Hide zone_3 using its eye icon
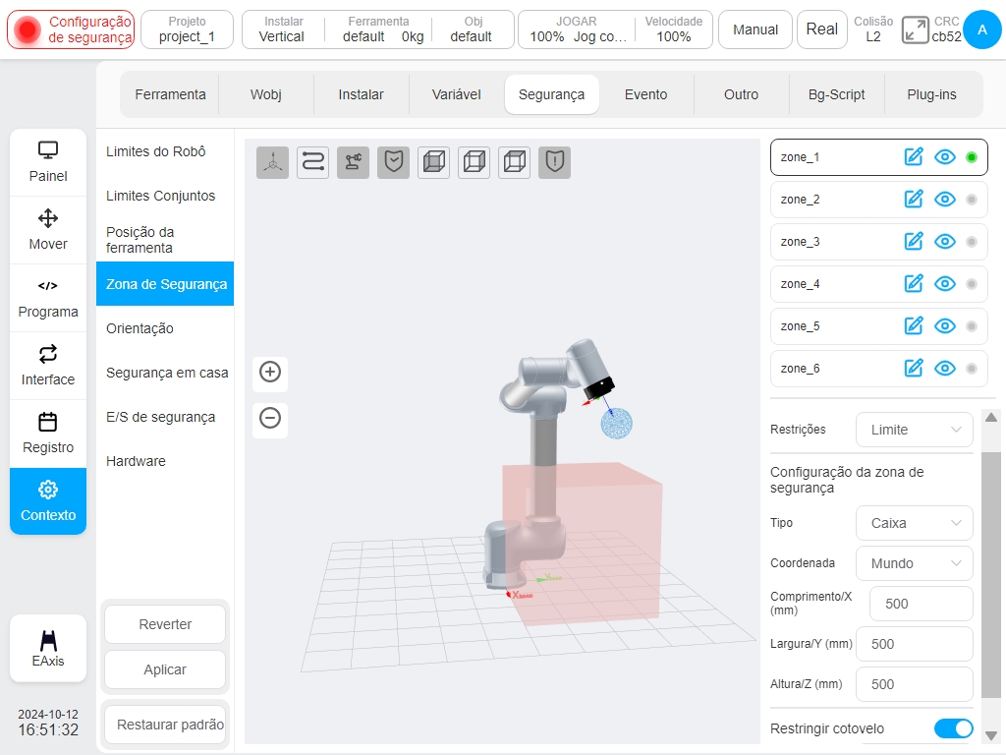Viewport: 1006px width, 755px height. pyautogui.click(x=944, y=242)
